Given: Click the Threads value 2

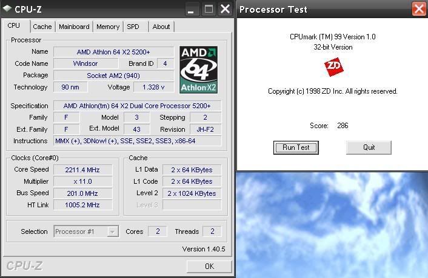Looking at the screenshot, I should 212,231.
